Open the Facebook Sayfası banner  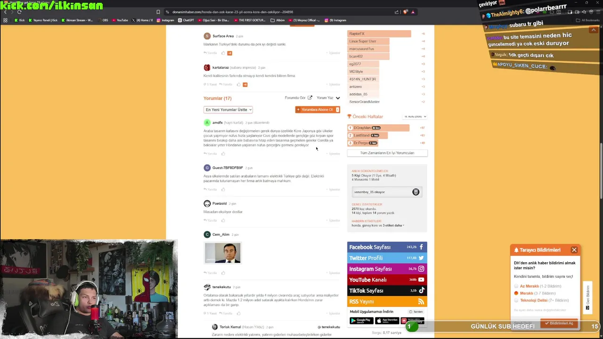(x=387, y=247)
